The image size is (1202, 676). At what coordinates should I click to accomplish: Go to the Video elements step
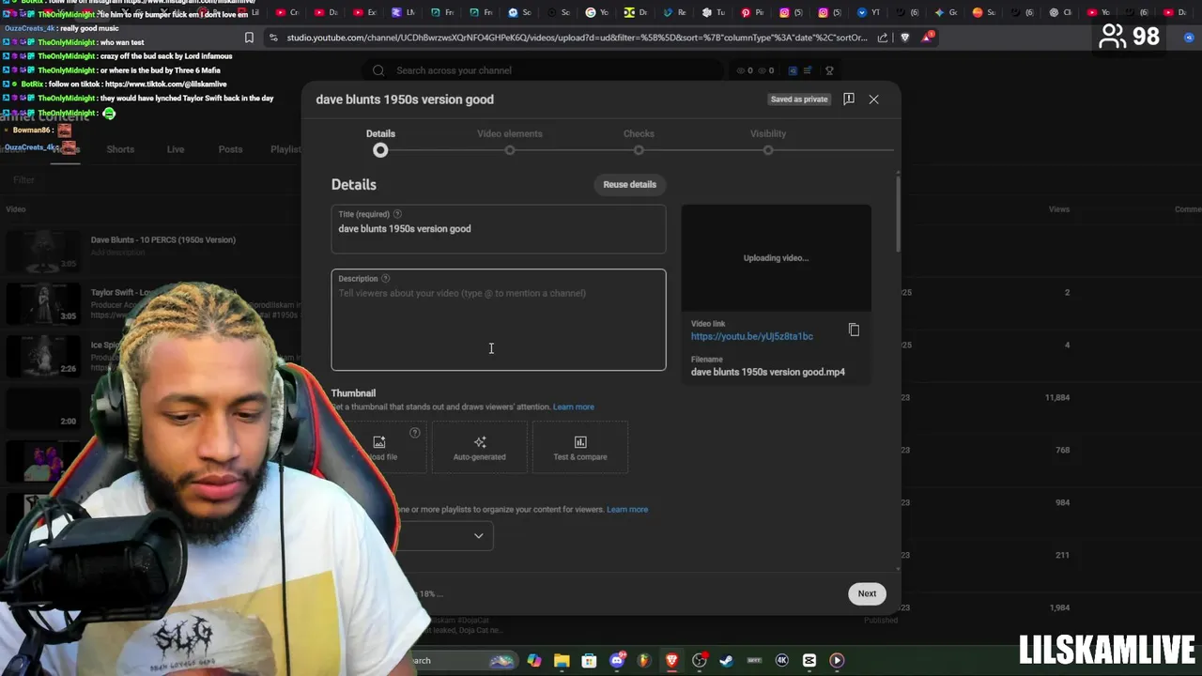pyautogui.click(x=510, y=133)
